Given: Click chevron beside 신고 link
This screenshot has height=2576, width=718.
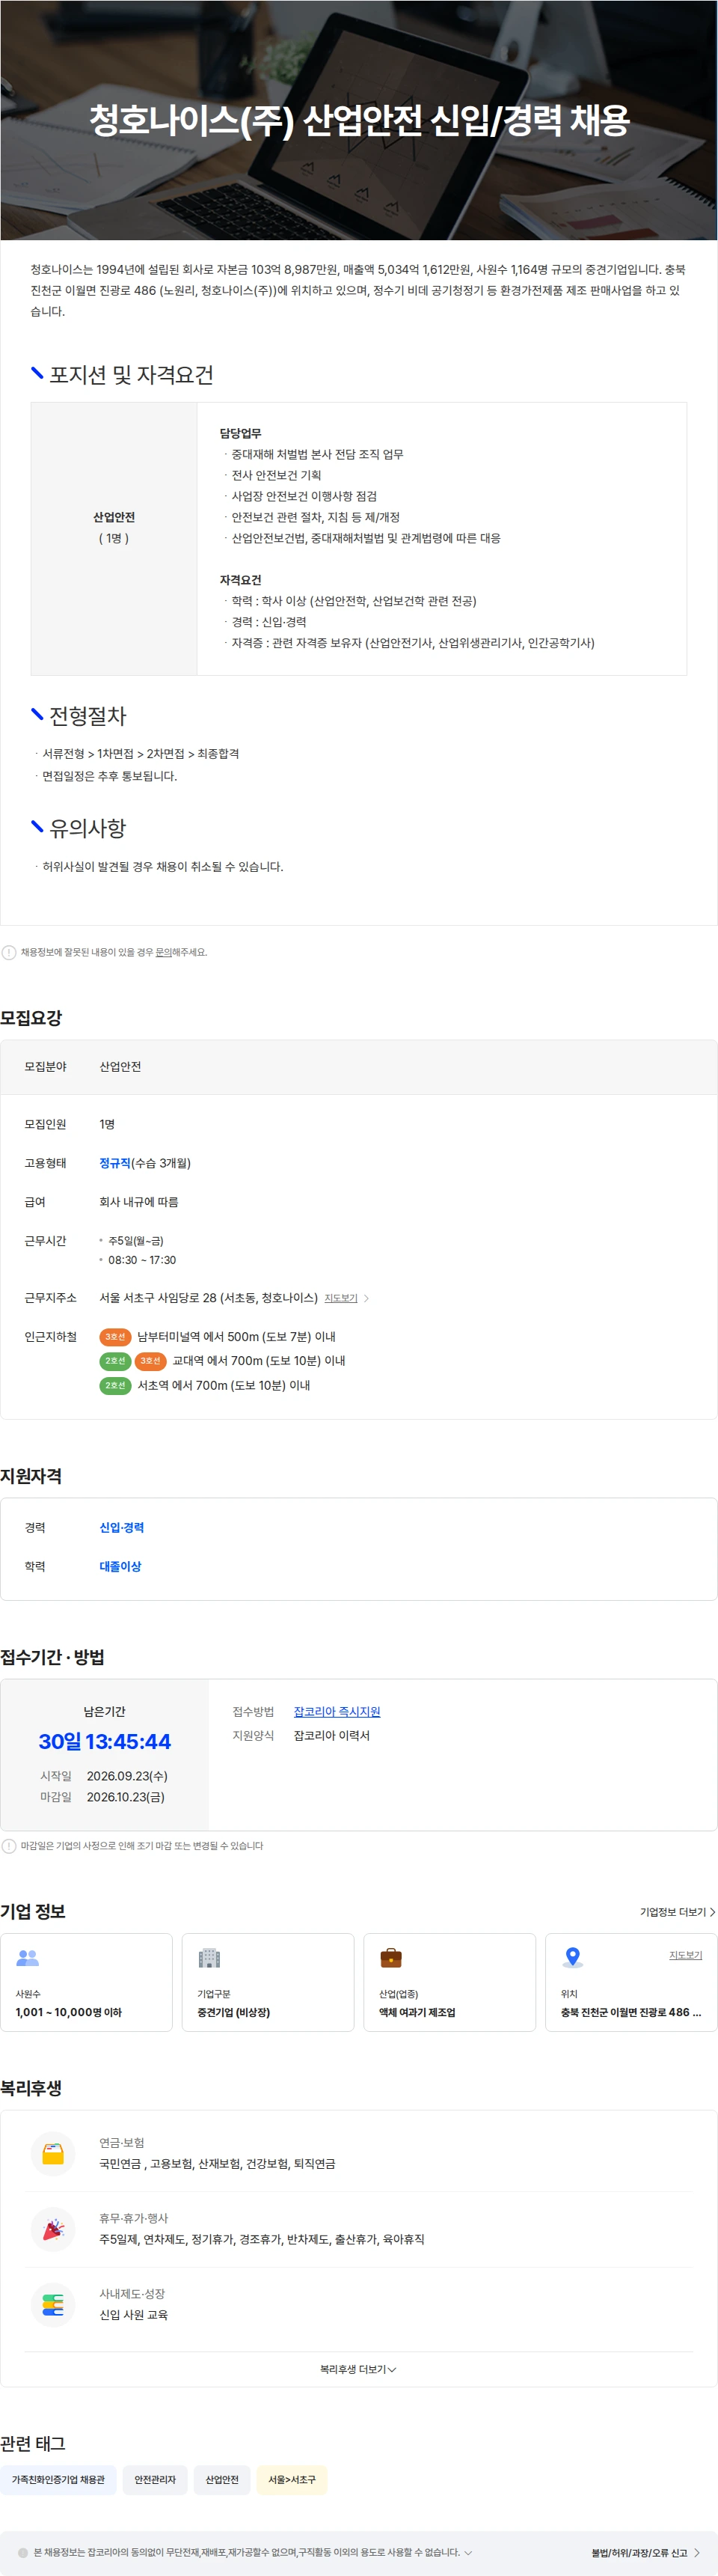Looking at the screenshot, I should 697,2553.
